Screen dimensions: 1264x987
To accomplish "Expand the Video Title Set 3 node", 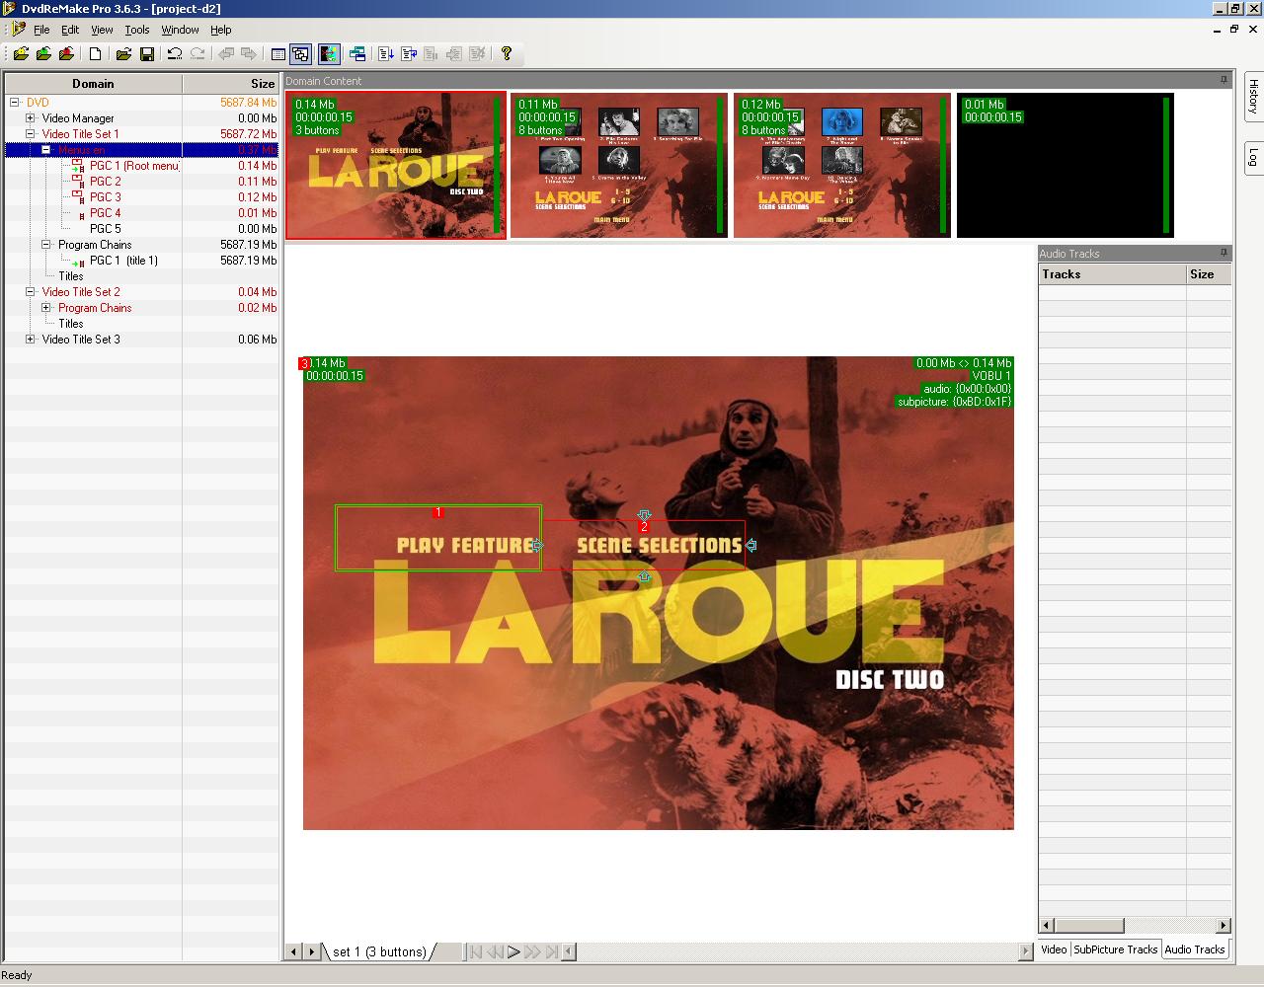I will tap(31, 340).
